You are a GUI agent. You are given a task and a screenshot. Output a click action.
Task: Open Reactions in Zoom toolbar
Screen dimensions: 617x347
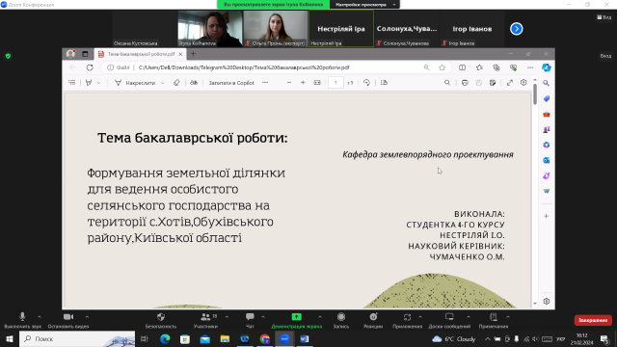point(373,317)
